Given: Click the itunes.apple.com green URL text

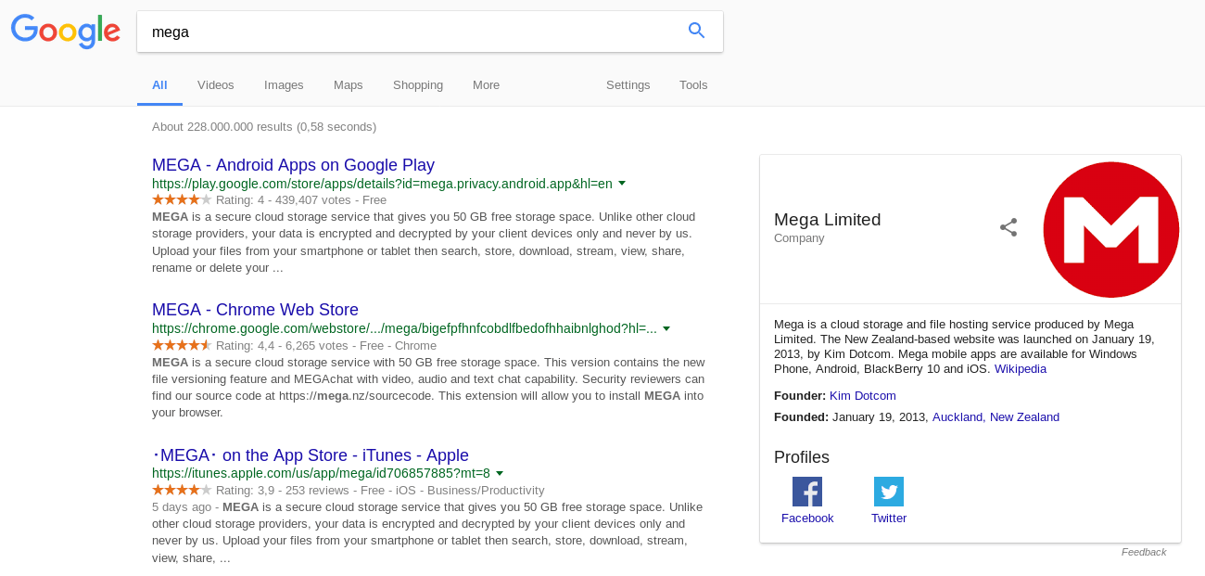Looking at the screenshot, I should pyautogui.click(x=321, y=473).
